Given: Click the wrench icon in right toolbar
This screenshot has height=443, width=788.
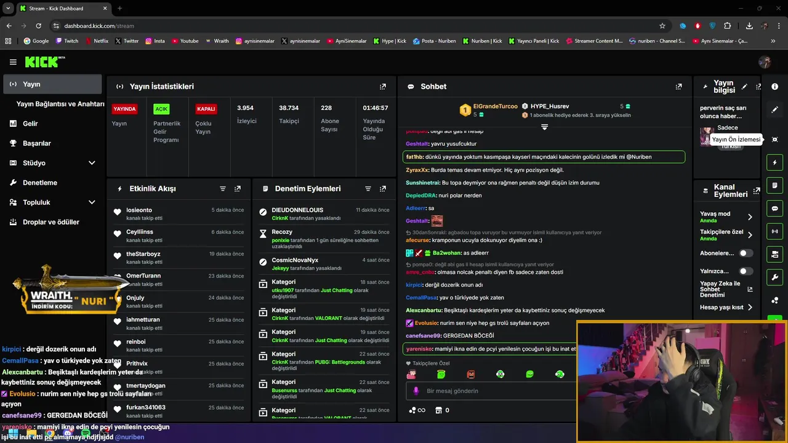Looking at the screenshot, I should coord(774,277).
